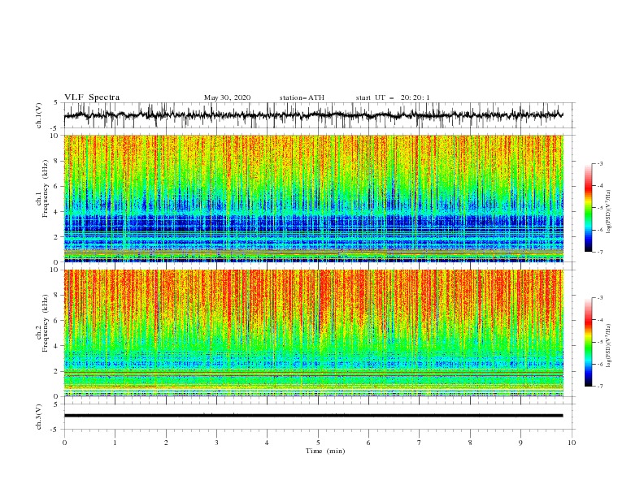Click the "4" frequency tick on ch.1 spectrogram
This screenshot has width=644, height=497.
(57, 212)
